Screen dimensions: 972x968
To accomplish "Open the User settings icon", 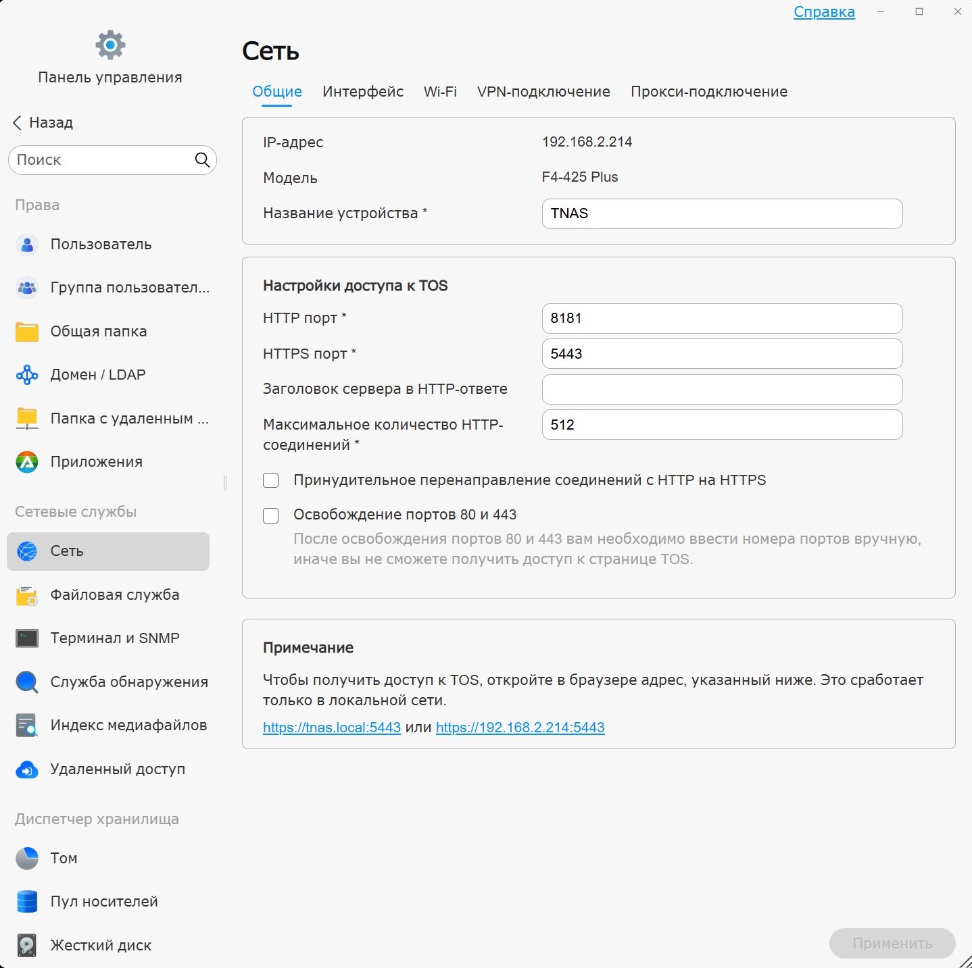I will click(27, 245).
